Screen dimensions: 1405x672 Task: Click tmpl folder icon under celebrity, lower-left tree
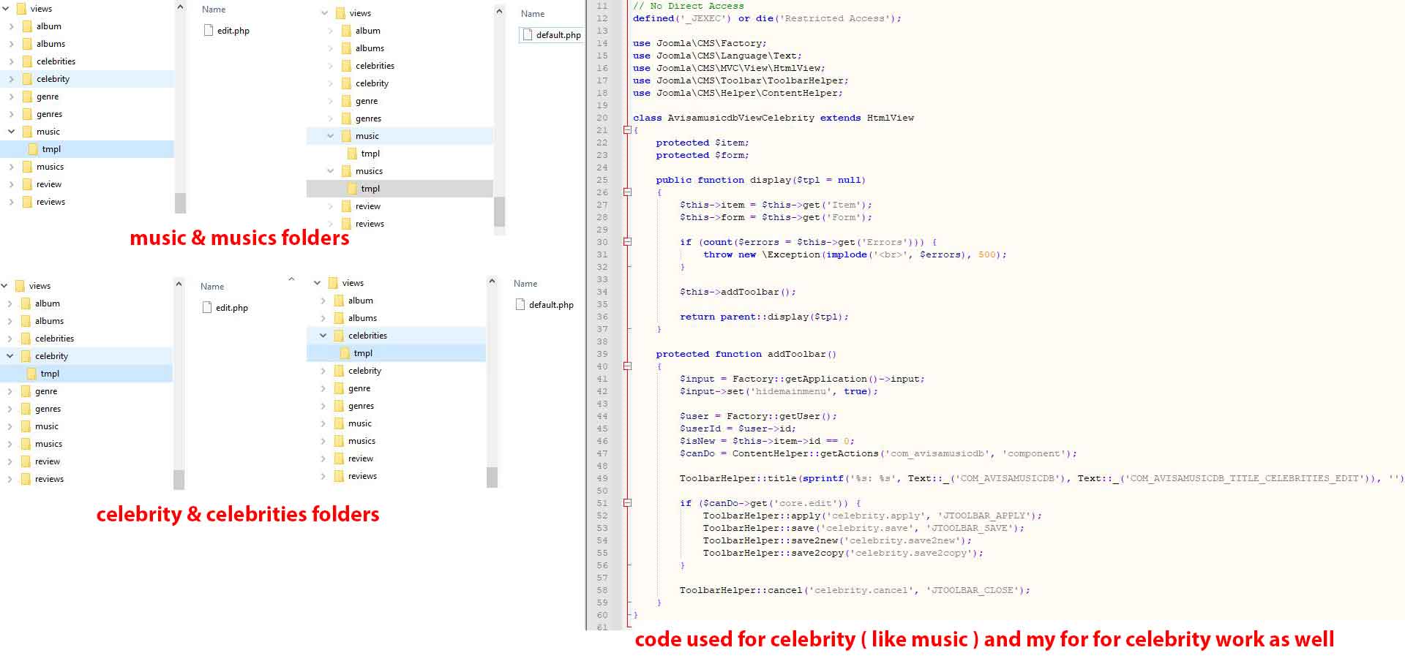point(31,374)
